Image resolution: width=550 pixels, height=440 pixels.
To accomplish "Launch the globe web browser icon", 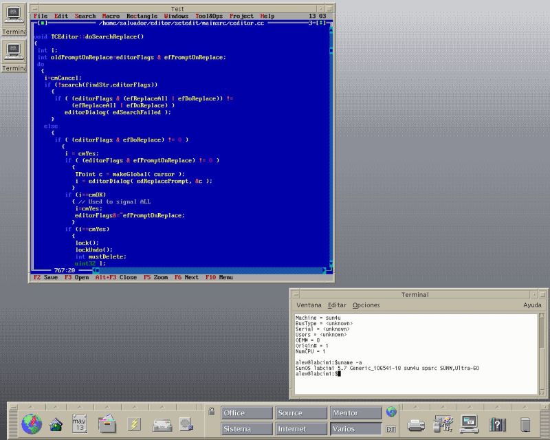I will coord(32,423).
